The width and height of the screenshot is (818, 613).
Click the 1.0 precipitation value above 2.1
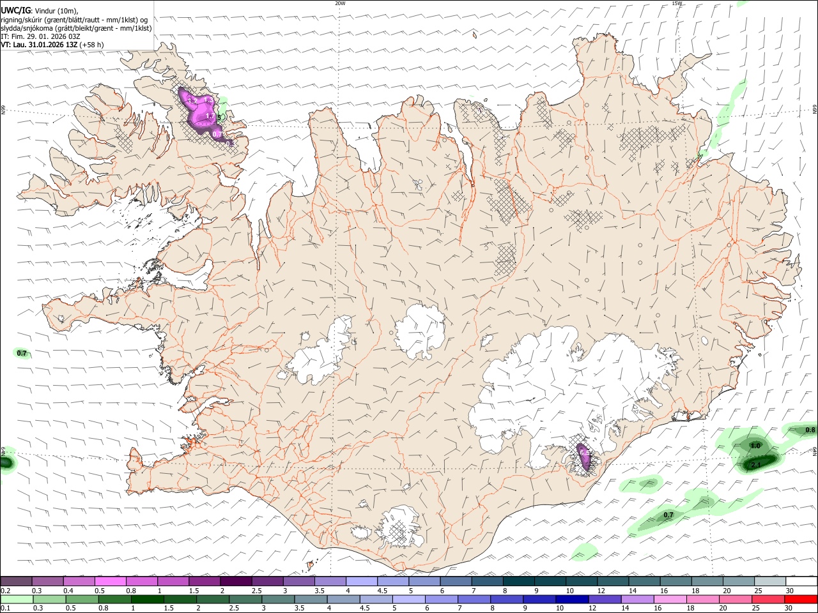pos(755,446)
